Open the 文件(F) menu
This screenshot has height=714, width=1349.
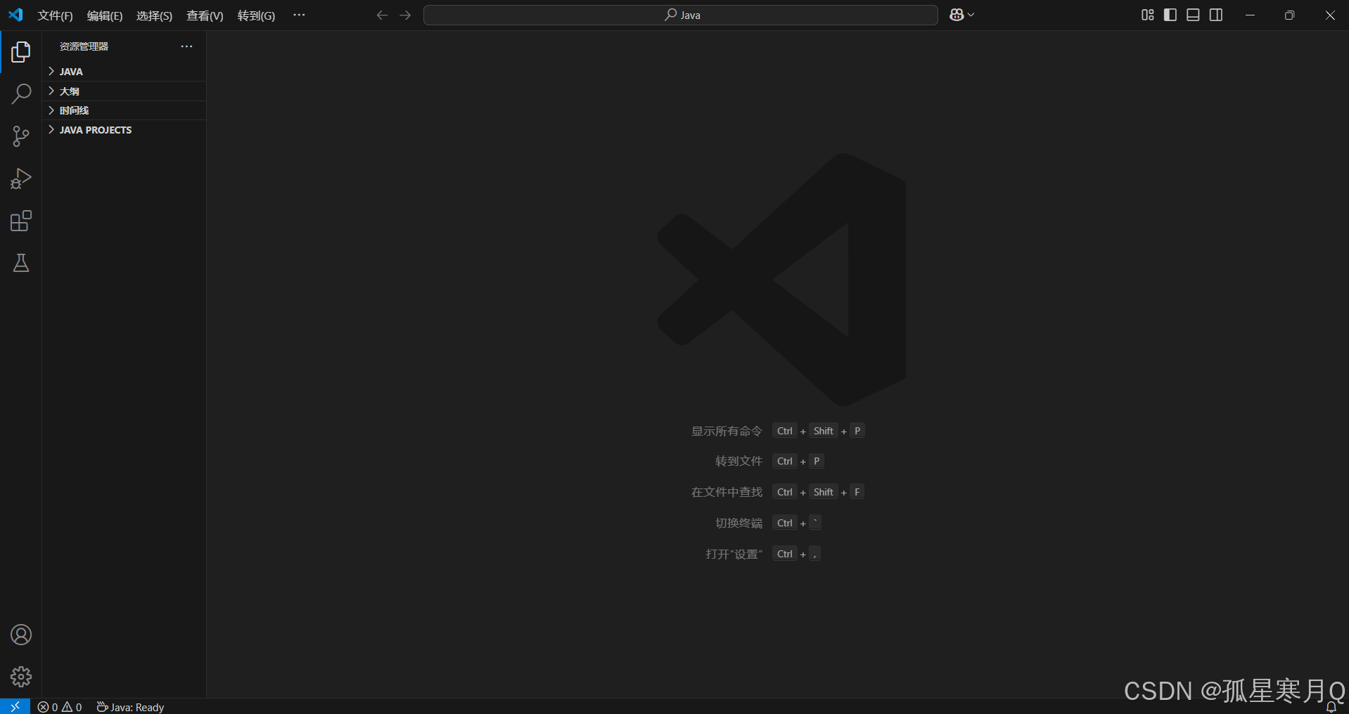click(56, 15)
